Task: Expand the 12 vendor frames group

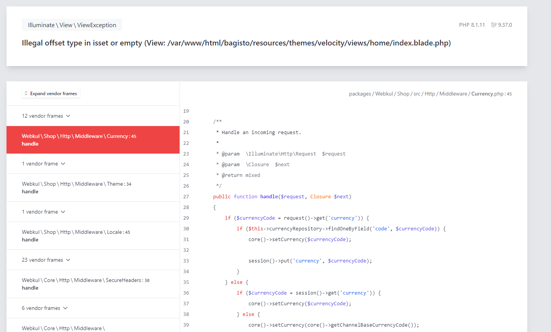Action: click(x=93, y=116)
